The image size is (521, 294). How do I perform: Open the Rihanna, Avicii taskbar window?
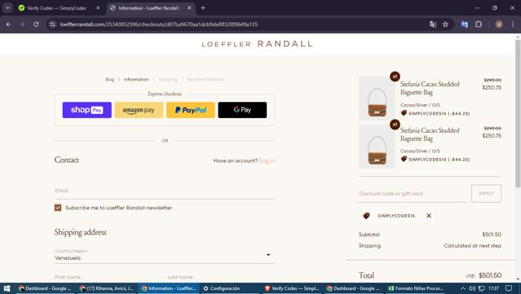[106, 288]
